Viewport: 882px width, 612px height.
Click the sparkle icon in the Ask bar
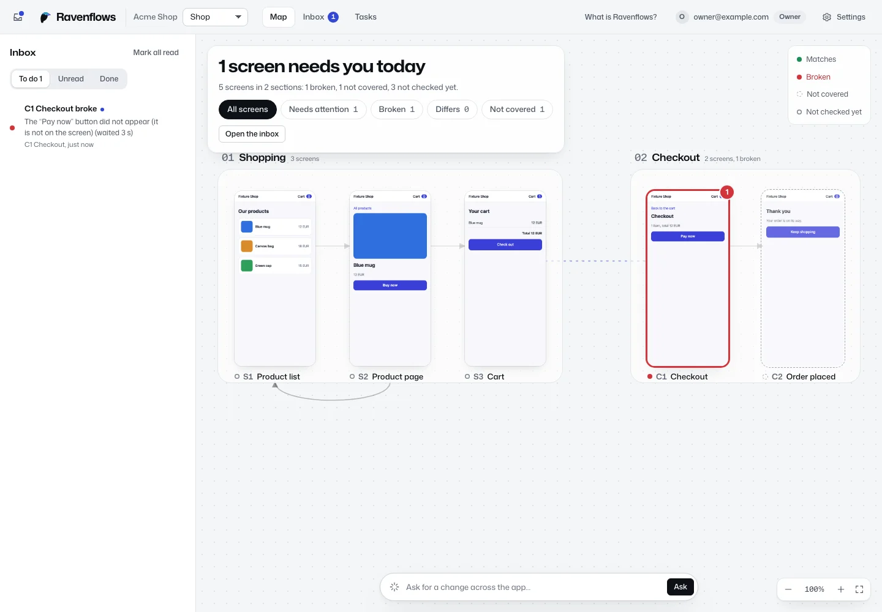[394, 587]
